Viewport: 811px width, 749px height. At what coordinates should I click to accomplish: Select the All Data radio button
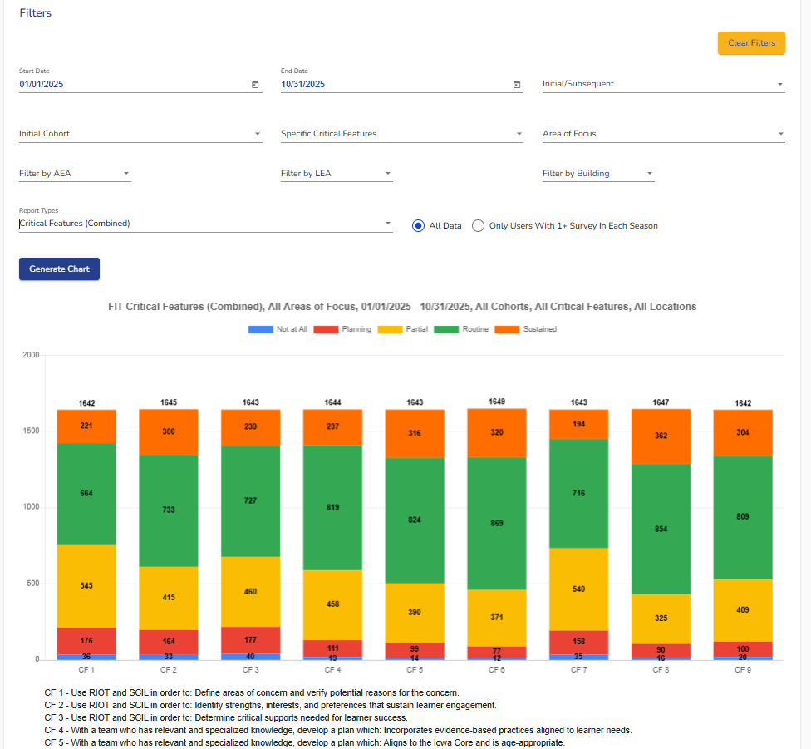(419, 225)
